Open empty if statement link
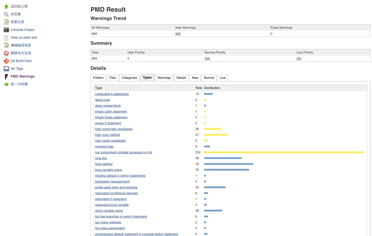The image size is (372, 236). pyautogui.click(x=108, y=123)
